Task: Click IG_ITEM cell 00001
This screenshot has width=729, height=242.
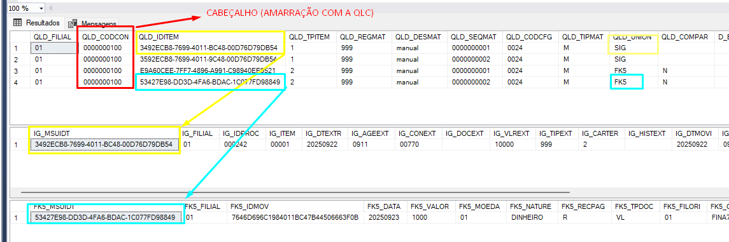Action: [283, 145]
